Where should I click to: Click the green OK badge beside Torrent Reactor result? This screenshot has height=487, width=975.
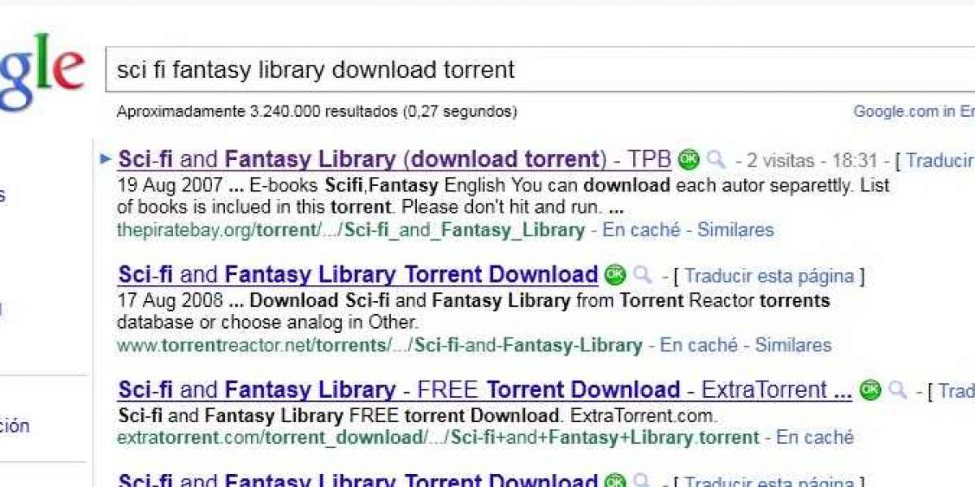615,274
